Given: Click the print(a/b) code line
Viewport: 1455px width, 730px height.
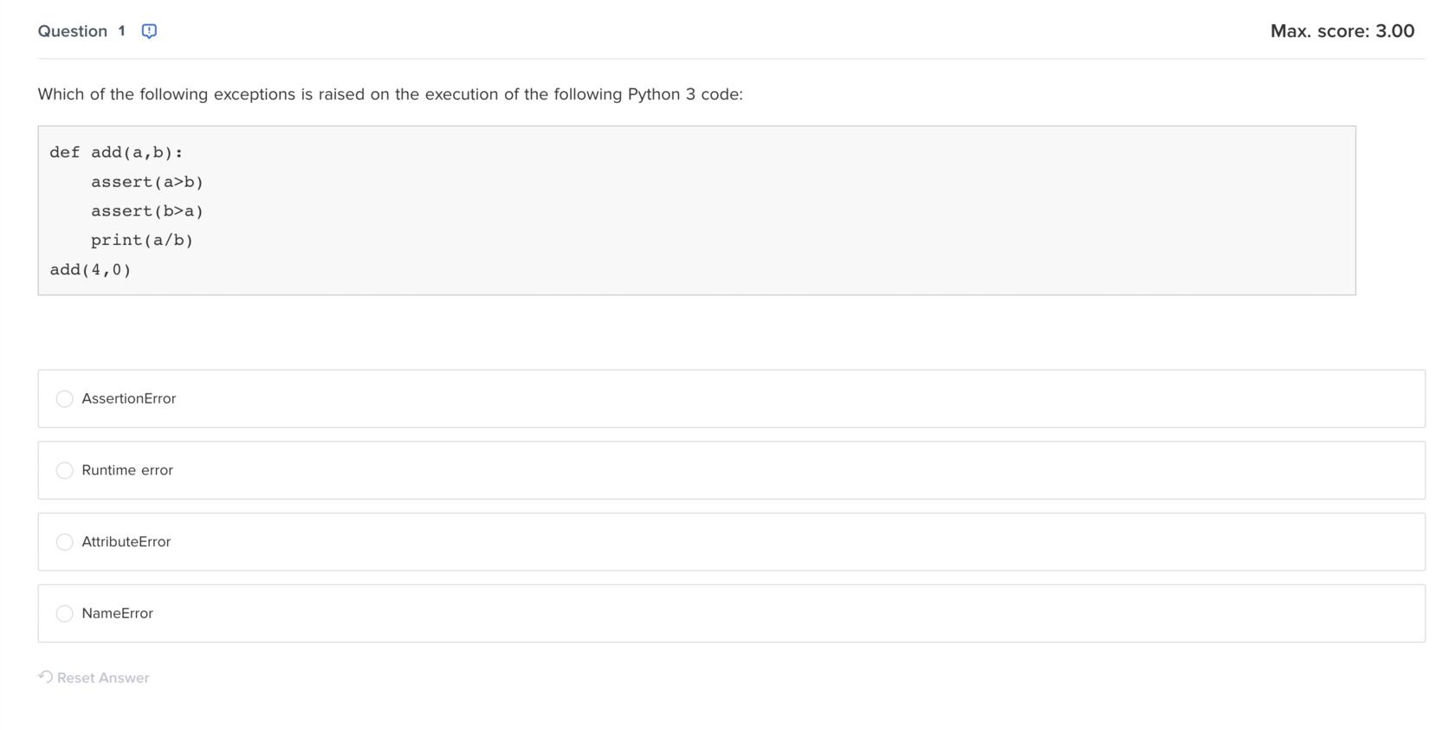Looking at the screenshot, I should coord(142,241).
